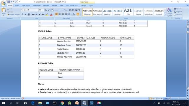189x106 pixels.
Task: Shrink the font size
Action: coord(49,10)
